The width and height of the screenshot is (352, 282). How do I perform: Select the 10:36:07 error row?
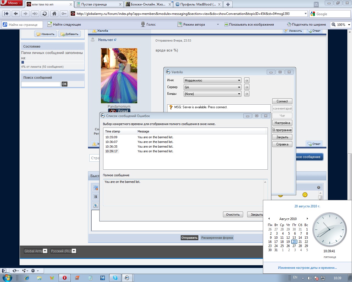point(185,142)
